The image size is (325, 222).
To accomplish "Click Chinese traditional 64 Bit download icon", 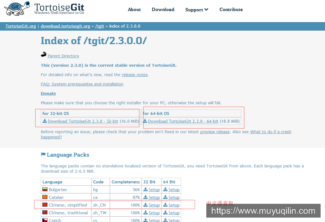I will (166, 212).
